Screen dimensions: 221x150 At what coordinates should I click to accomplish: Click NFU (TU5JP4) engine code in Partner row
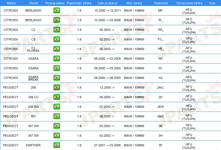(x=189, y=146)
